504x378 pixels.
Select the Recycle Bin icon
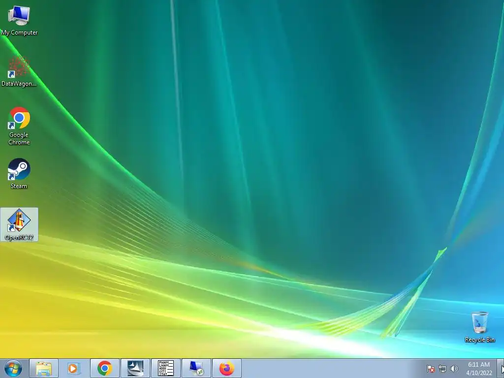[x=479, y=327]
